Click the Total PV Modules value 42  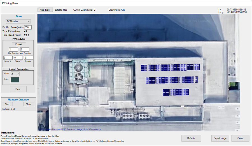point(25,32)
